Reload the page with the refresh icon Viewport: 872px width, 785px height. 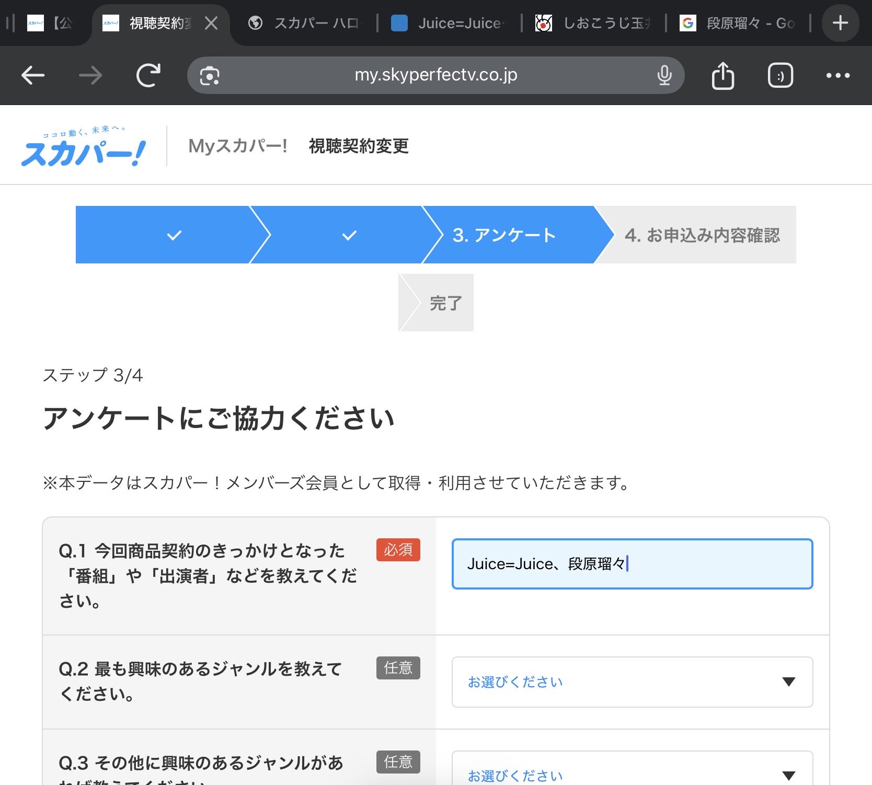click(148, 75)
